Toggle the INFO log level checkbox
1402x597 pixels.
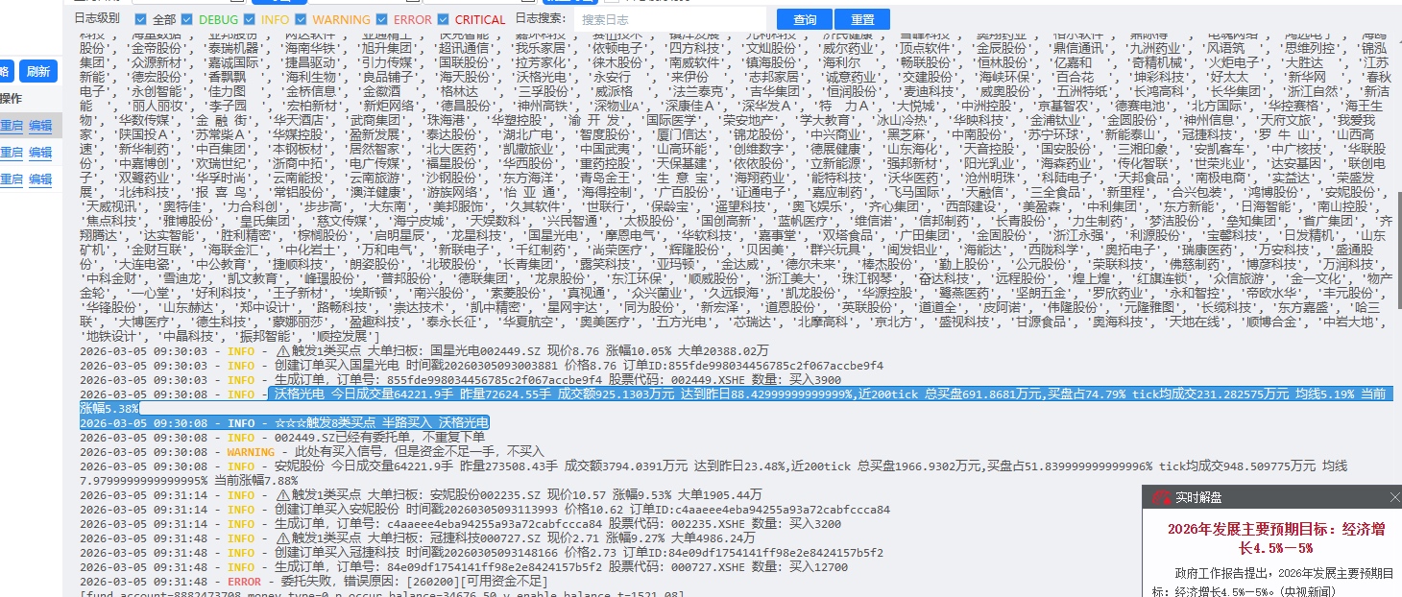click(x=250, y=19)
